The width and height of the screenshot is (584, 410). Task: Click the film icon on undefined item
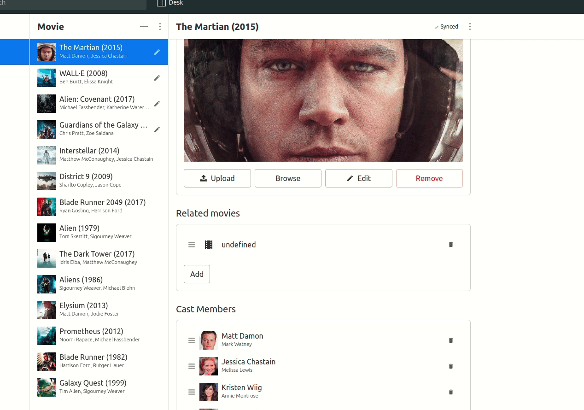(209, 245)
